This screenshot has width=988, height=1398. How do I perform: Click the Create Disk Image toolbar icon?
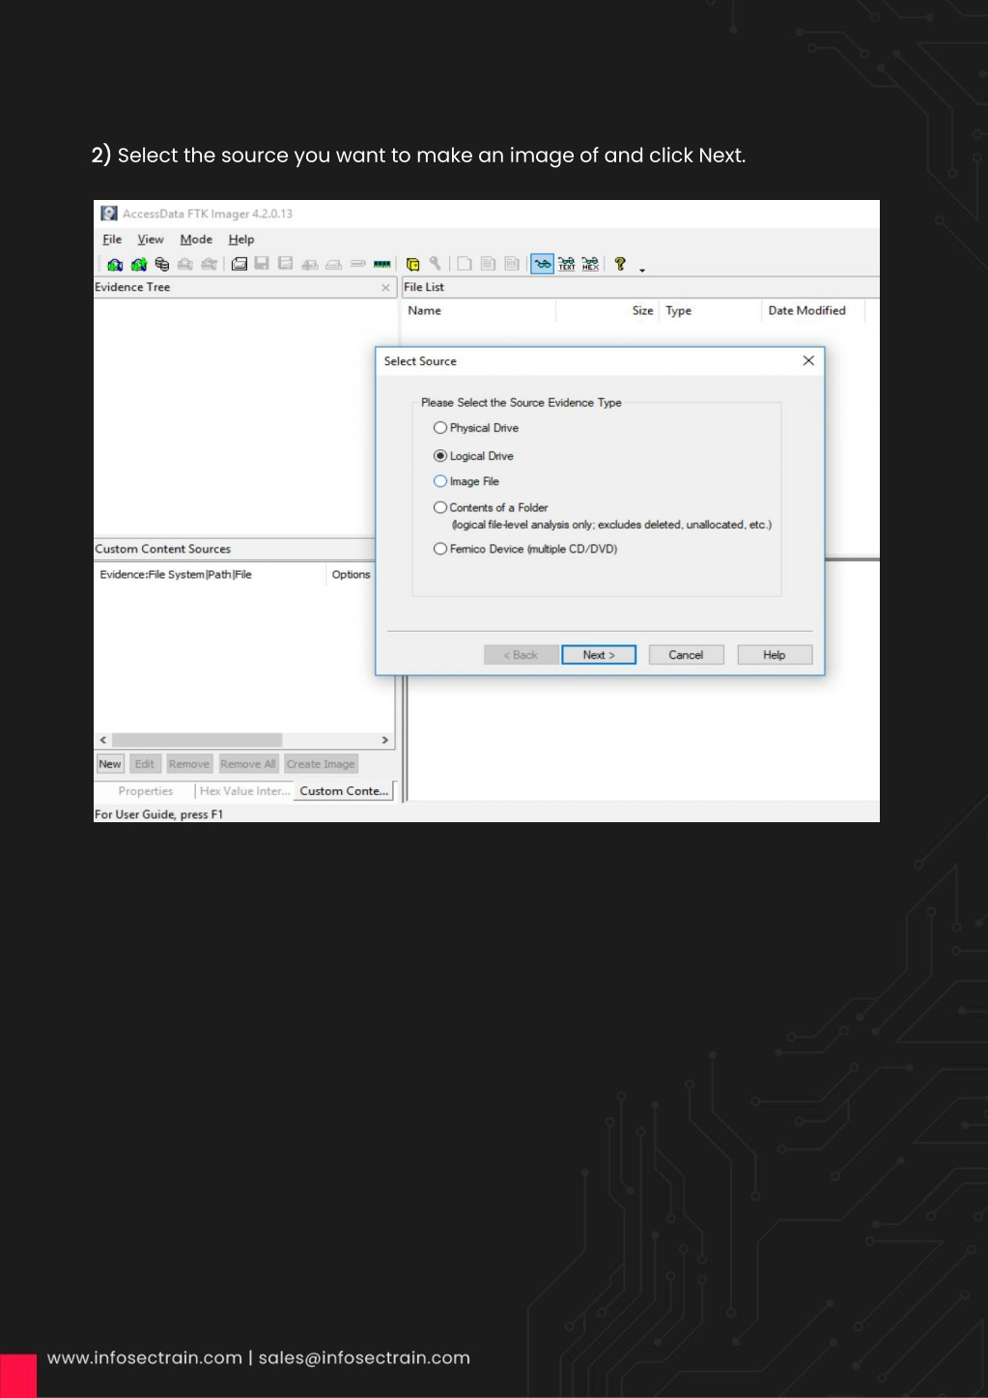point(240,264)
